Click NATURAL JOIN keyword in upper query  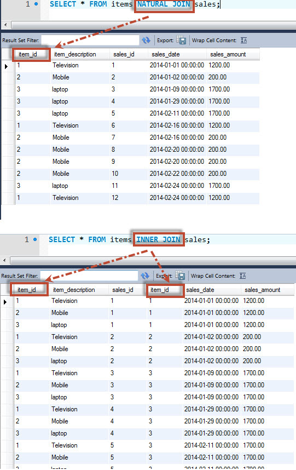164,4
